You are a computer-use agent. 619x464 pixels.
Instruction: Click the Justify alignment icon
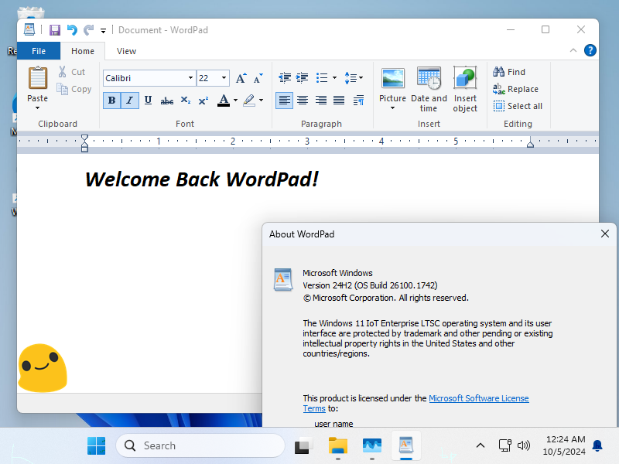click(339, 101)
